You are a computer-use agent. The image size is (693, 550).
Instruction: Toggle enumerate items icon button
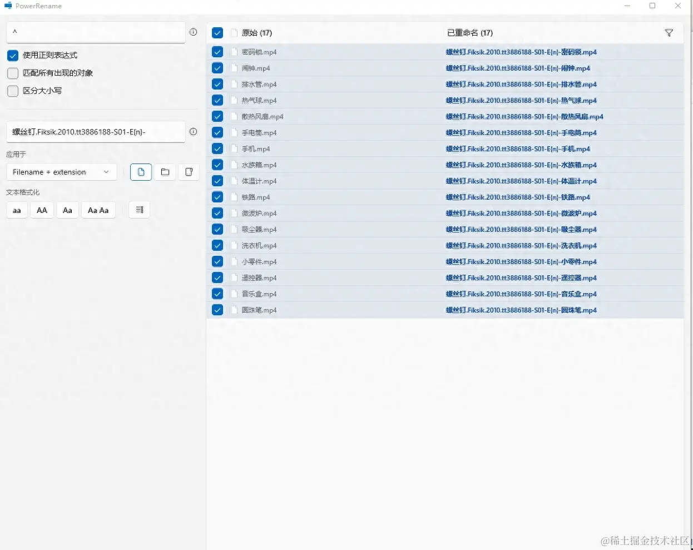point(140,210)
